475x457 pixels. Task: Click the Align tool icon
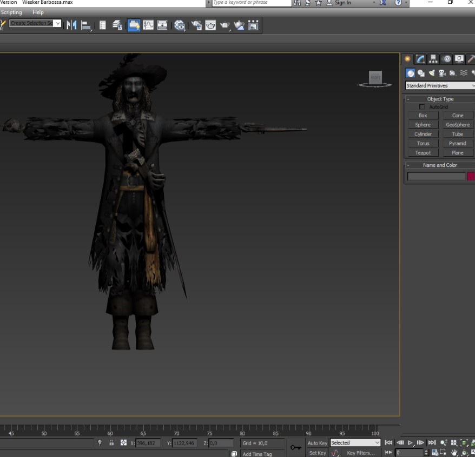click(87, 25)
